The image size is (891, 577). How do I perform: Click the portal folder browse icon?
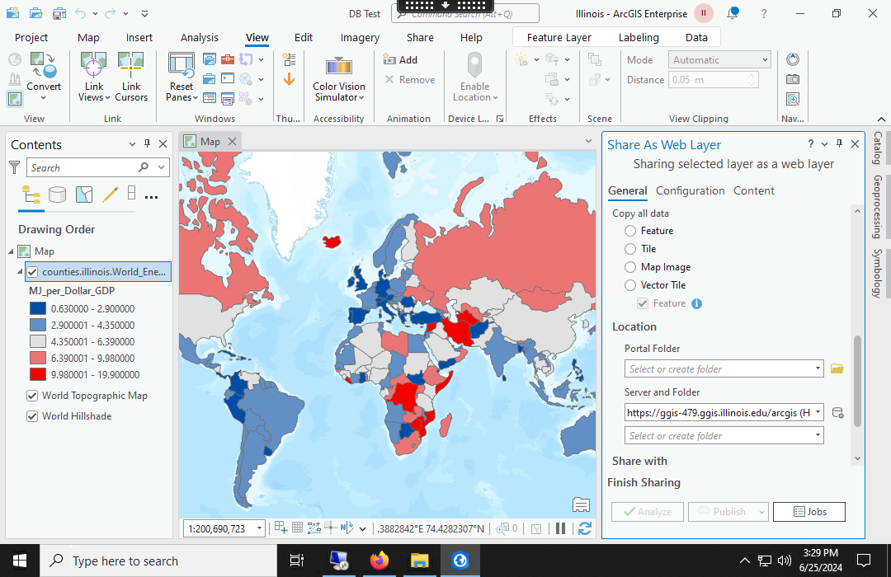coord(837,368)
